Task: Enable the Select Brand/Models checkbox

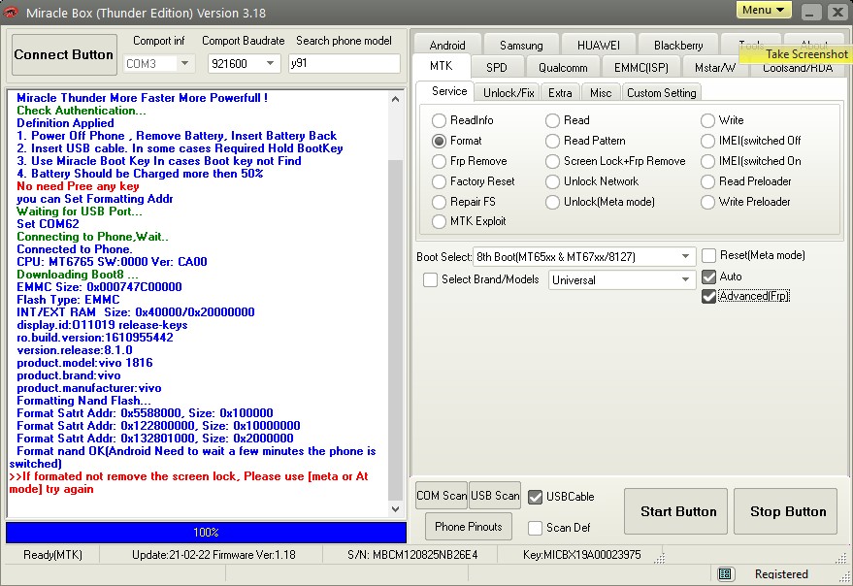Action: pos(430,279)
